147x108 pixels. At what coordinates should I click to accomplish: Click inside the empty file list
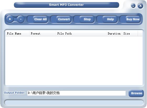(x=74, y=61)
